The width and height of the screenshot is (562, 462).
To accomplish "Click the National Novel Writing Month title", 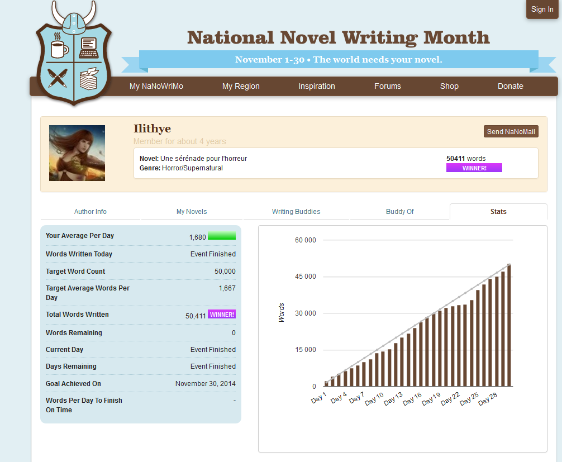I will coord(338,37).
